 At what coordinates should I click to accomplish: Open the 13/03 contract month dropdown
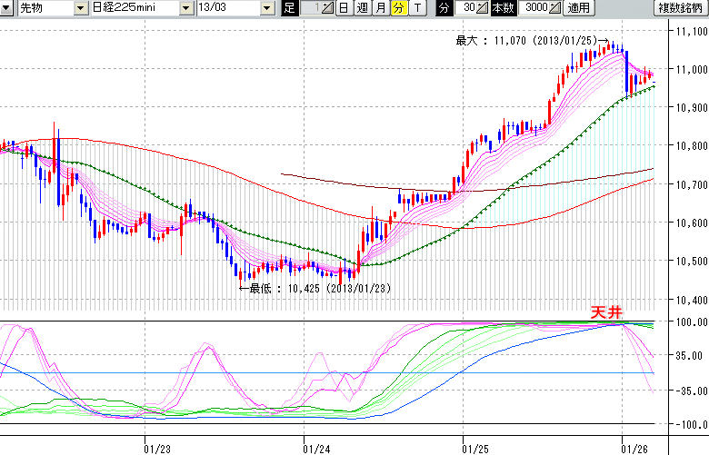pyautogui.click(x=266, y=8)
